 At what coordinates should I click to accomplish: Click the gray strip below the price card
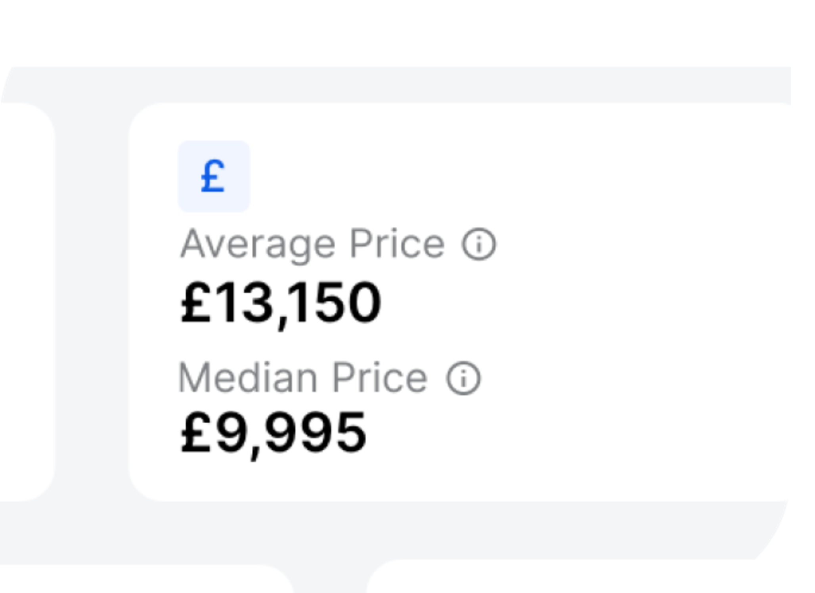point(396,531)
